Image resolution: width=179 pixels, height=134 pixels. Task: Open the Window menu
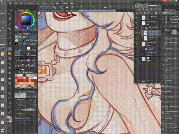pyautogui.click(x=65, y=4)
